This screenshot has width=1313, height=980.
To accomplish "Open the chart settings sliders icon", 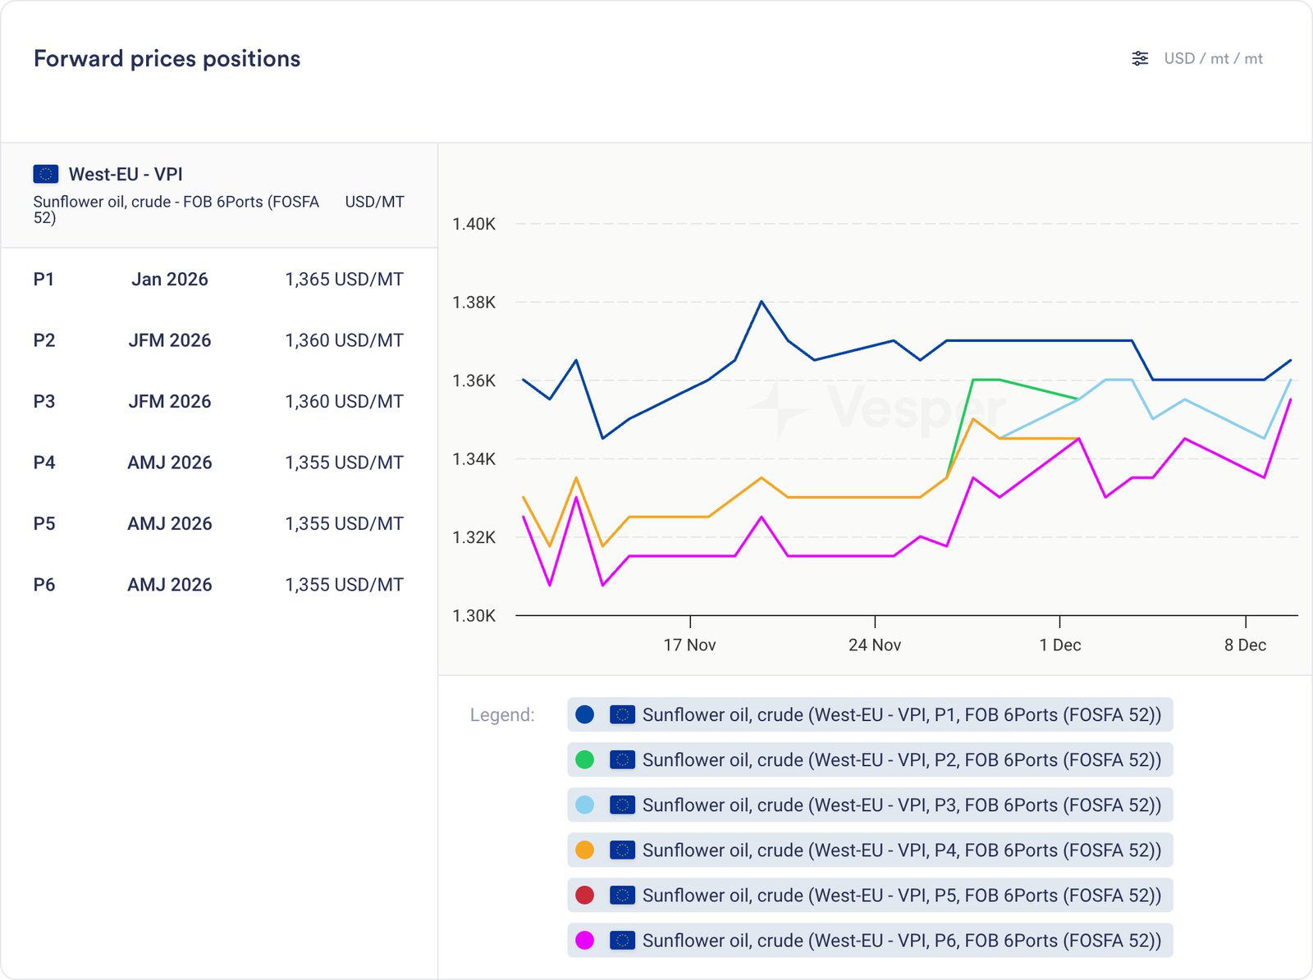I will click(1140, 58).
